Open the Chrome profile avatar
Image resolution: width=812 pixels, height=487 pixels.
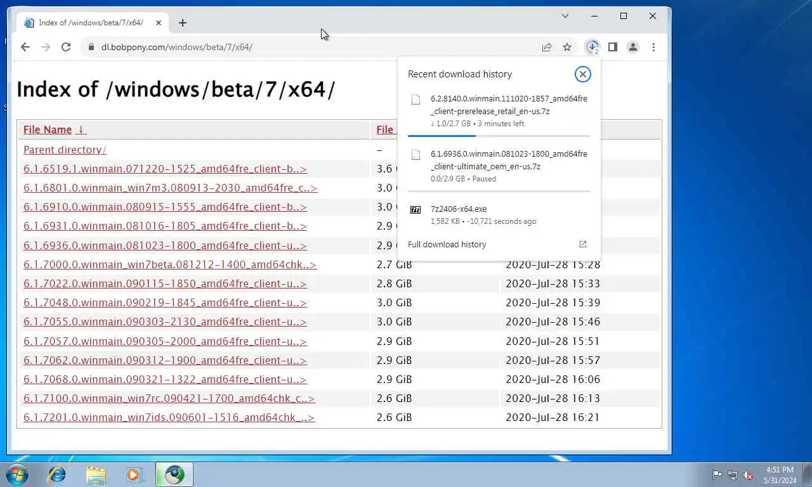[633, 47]
